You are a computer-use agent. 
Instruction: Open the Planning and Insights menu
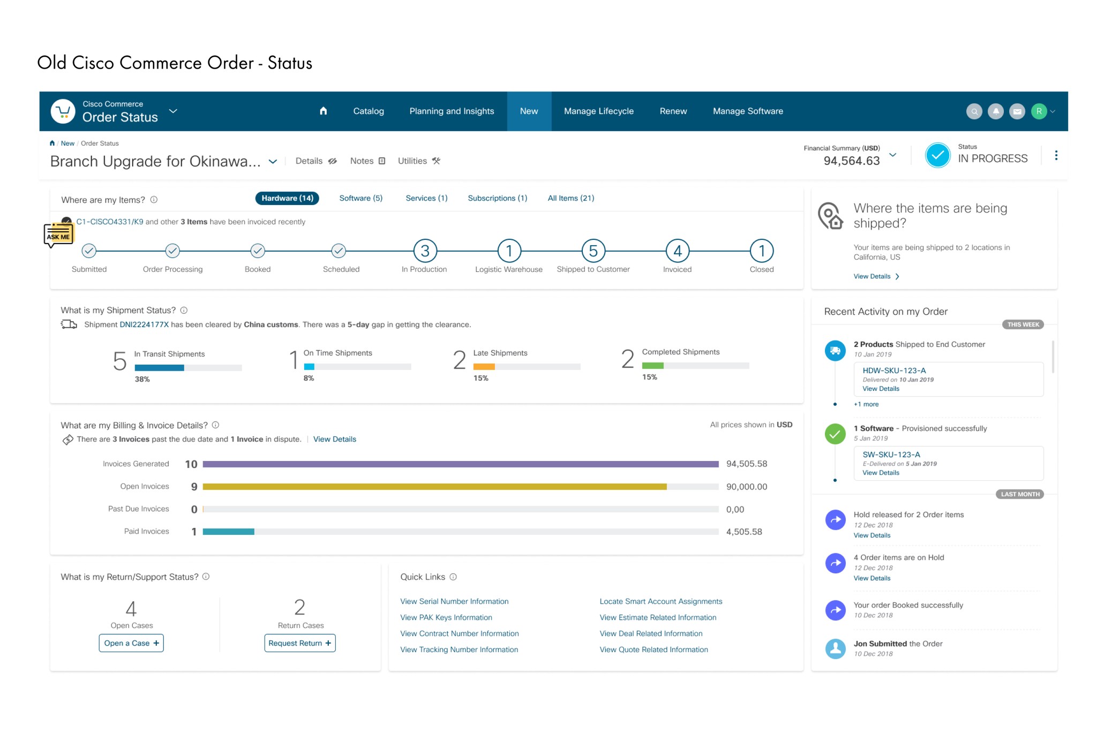[x=452, y=111]
